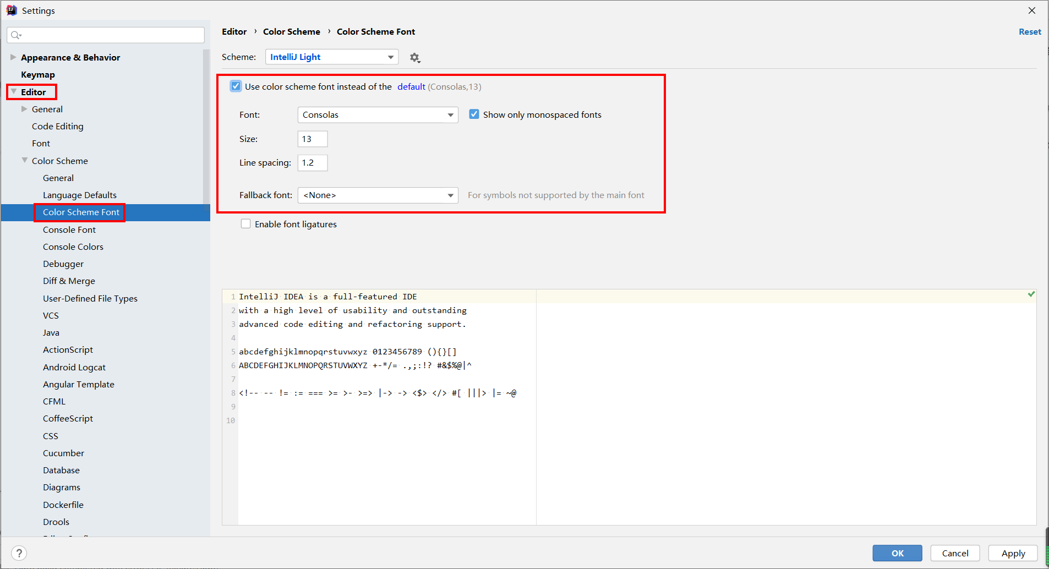
Task: Select Console Colors in the tree
Action: [73, 247]
